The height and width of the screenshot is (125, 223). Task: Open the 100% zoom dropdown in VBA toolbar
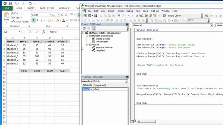[206, 20]
